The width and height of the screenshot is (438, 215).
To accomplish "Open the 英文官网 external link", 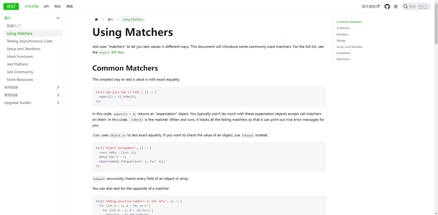I will tap(371, 6).
